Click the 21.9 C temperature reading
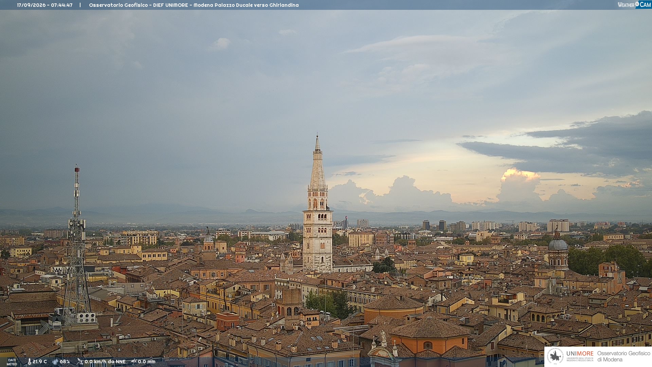 (x=40, y=362)
